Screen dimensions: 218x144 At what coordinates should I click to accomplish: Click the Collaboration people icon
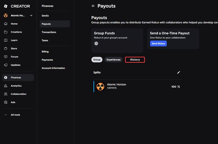point(6,94)
